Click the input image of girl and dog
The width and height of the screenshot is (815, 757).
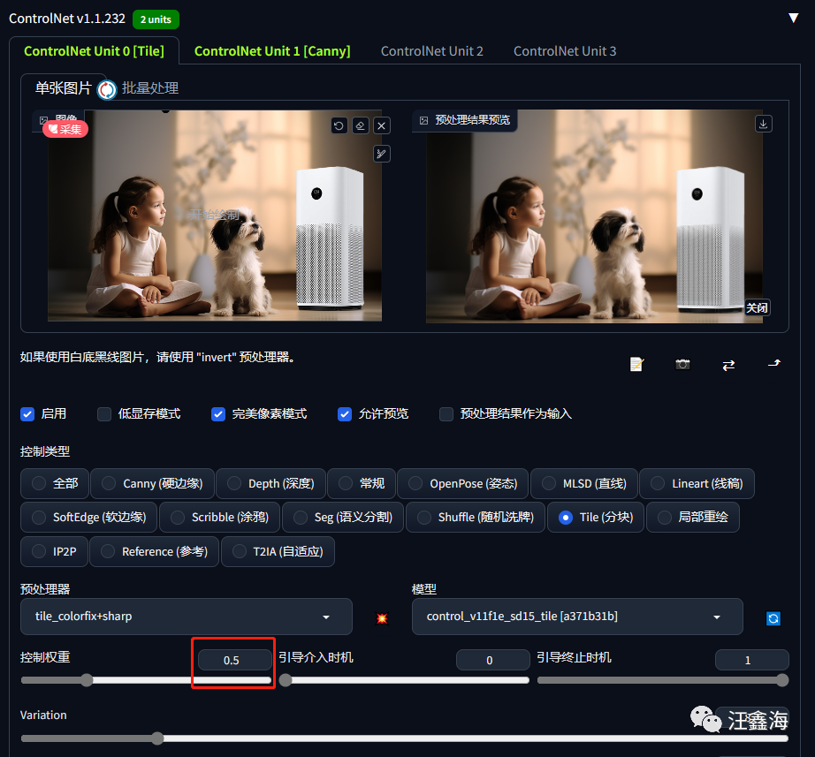[215, 216]
